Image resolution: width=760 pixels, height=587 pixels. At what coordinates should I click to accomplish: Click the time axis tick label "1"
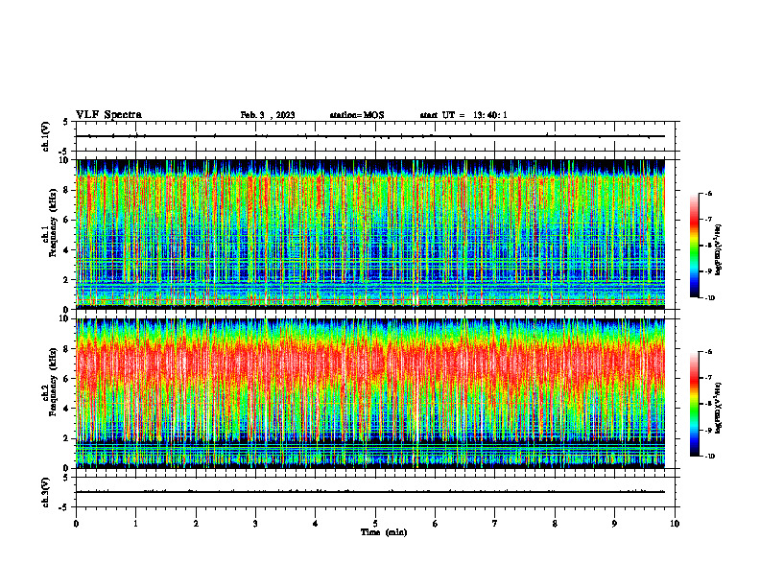135,524
